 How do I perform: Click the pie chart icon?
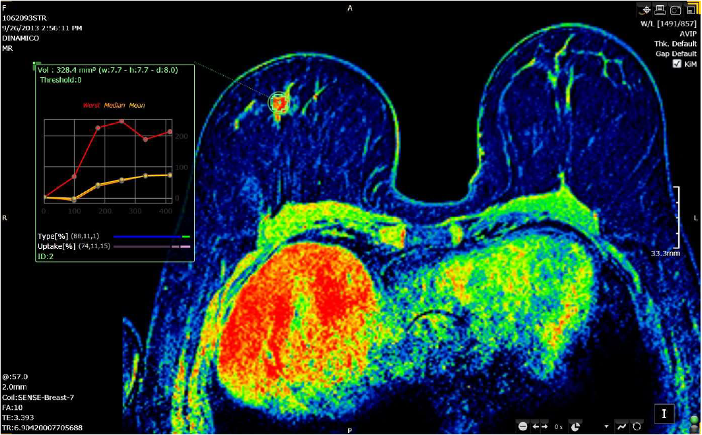(x=575, y=427)
